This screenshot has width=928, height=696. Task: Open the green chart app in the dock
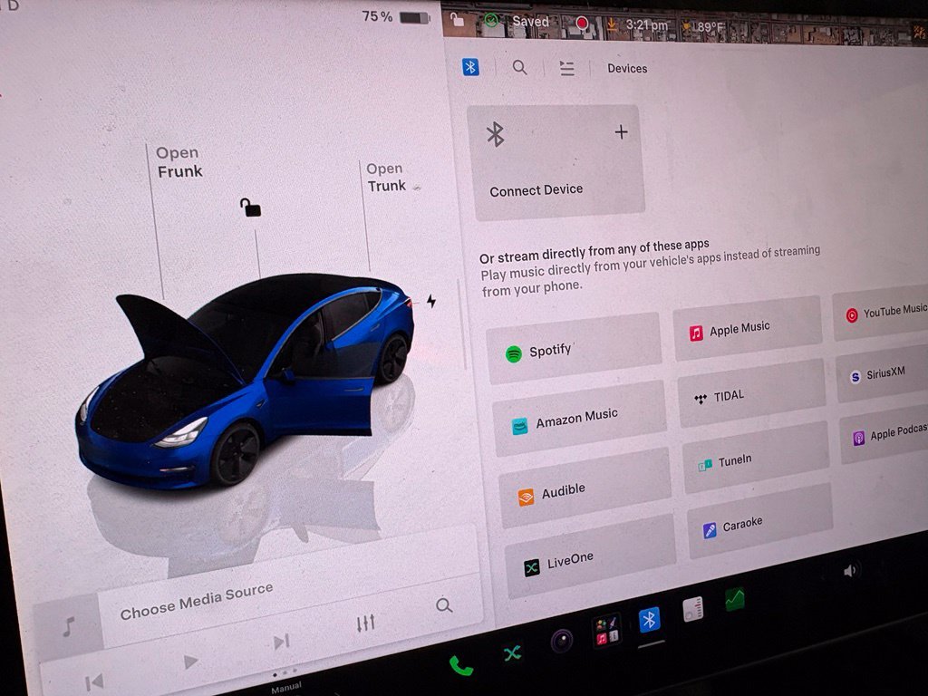[x=734, y=600]
